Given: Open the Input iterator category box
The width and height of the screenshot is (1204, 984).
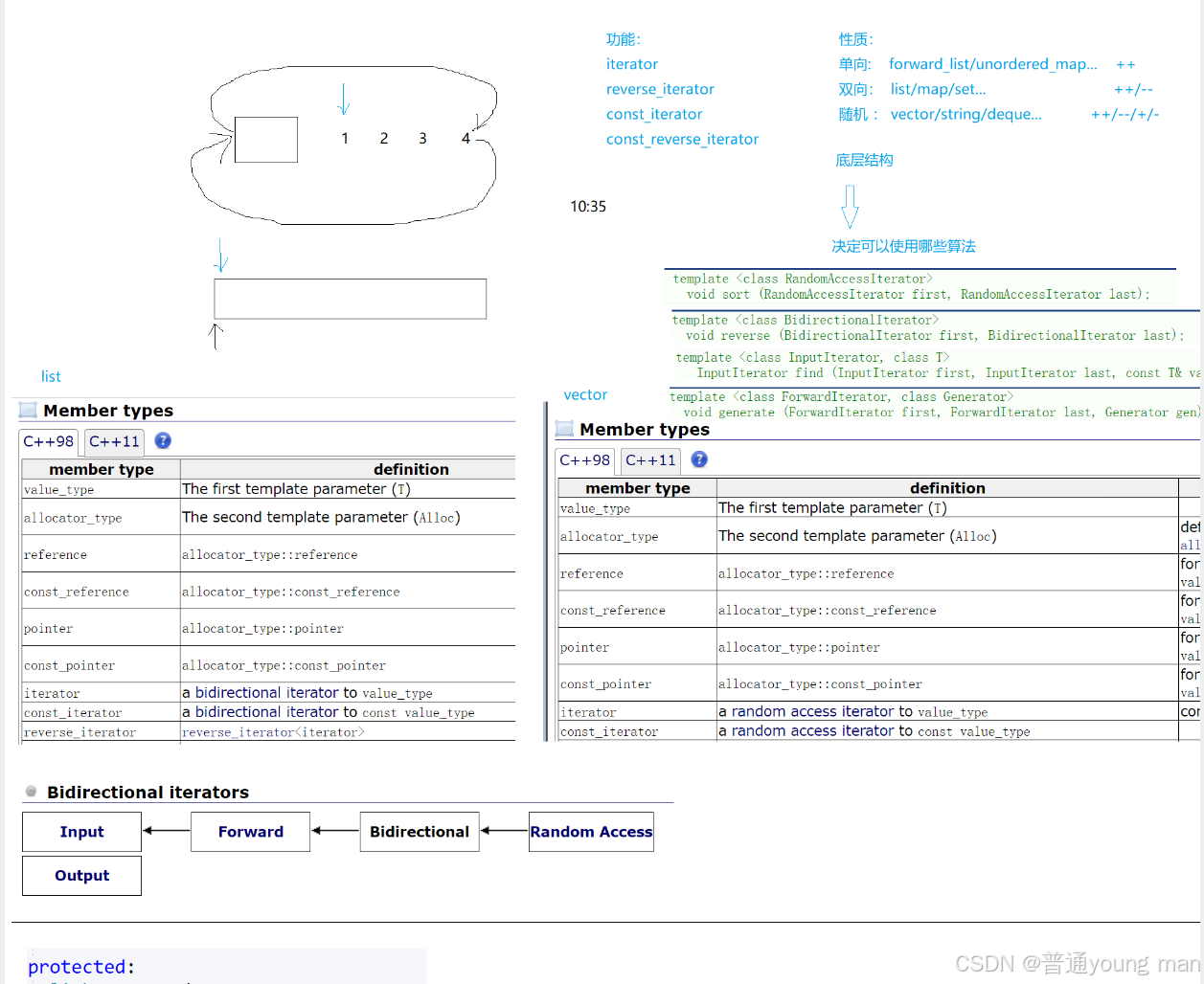Looking at the screenshot, I should [x=81, y=832].
